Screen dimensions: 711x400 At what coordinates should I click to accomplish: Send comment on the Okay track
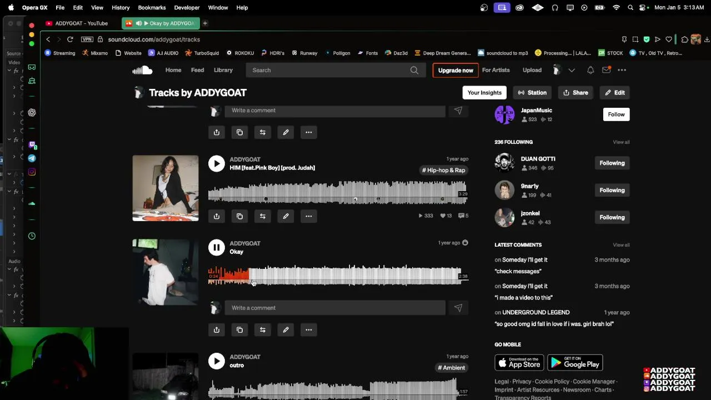pos(458,308)
